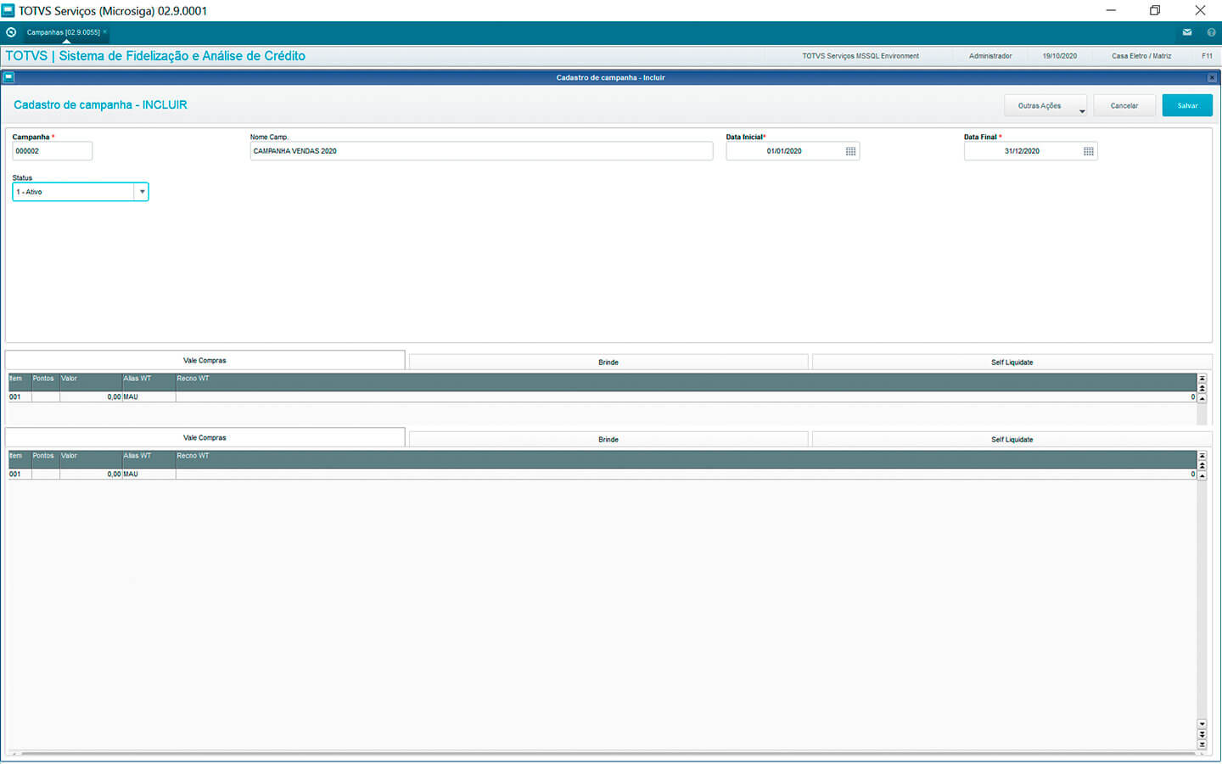Jump to first row in upper grid
Screen dimensions: 1222x764
[1202, 379]
